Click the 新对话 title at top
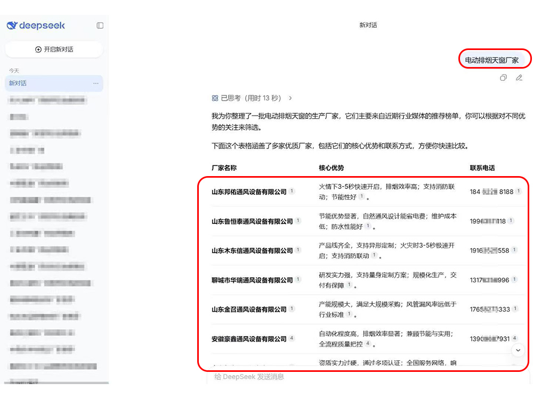 (x=368, y=25)
